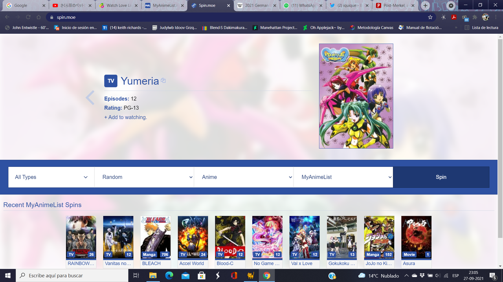Open the Anime media dropdown
Screen dimensions: 503x282
[x=244, y=177]
